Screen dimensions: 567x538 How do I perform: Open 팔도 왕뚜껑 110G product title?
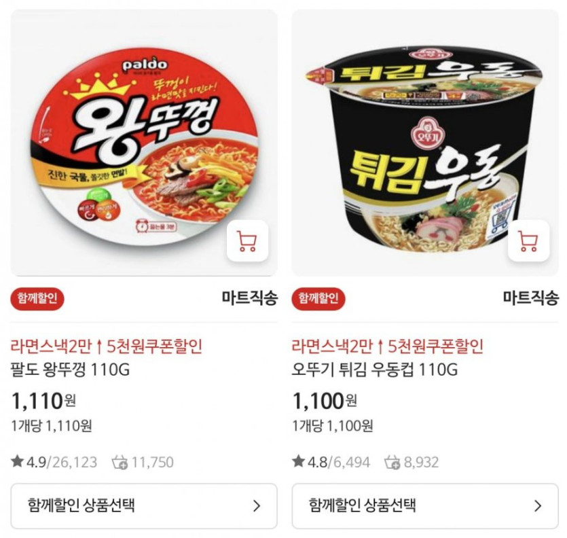click(x=70, y=370)
